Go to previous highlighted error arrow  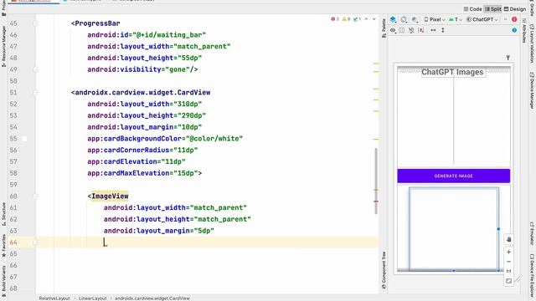pos(366,19)
